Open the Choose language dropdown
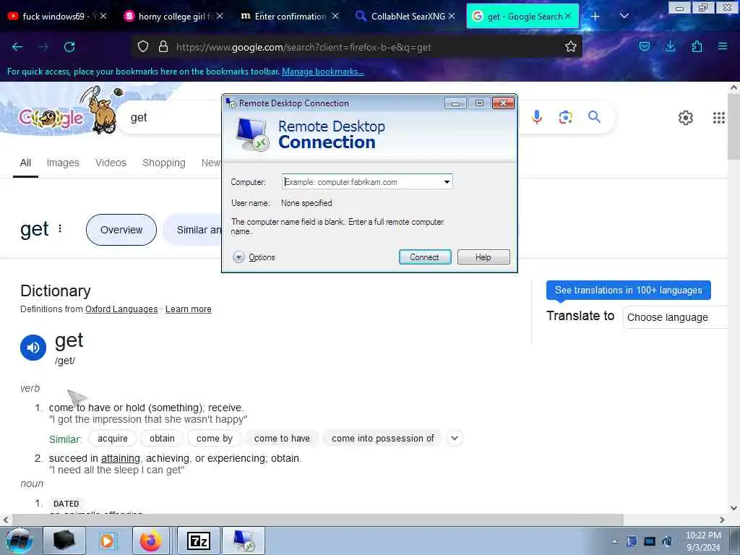 coord(675,317)
